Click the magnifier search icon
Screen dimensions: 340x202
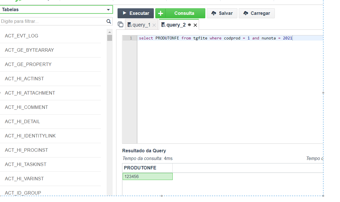coord(109,21)
